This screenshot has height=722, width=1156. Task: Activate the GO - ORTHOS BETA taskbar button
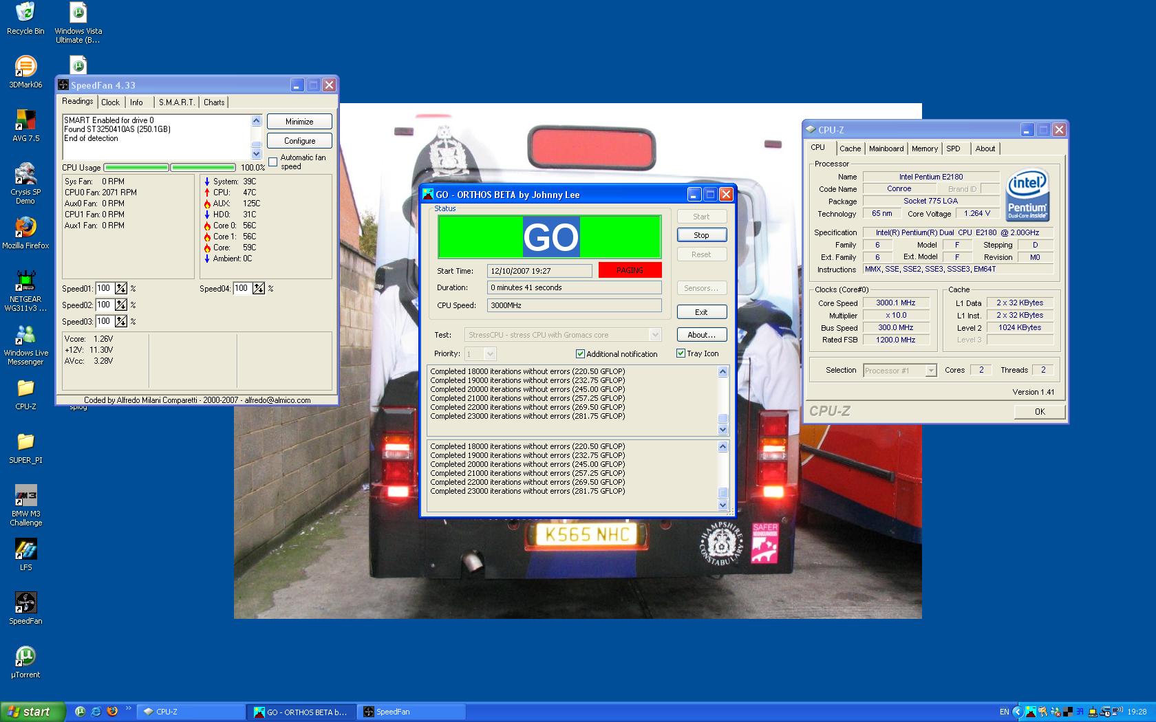click(x=301, y=712)
